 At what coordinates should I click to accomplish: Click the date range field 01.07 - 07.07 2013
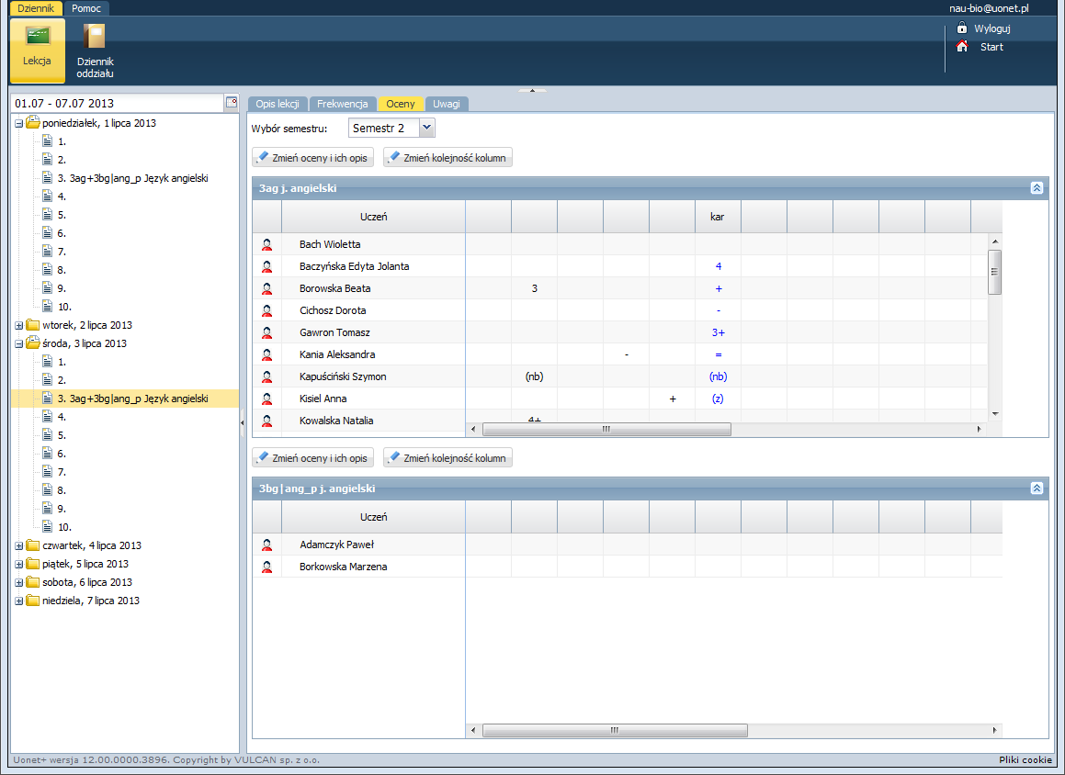click(119, 103)
